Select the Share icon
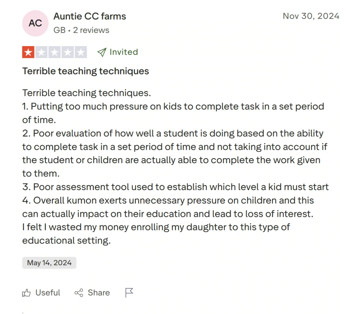The width and height of the screenshot is (353, 314). tap(79, 292)
